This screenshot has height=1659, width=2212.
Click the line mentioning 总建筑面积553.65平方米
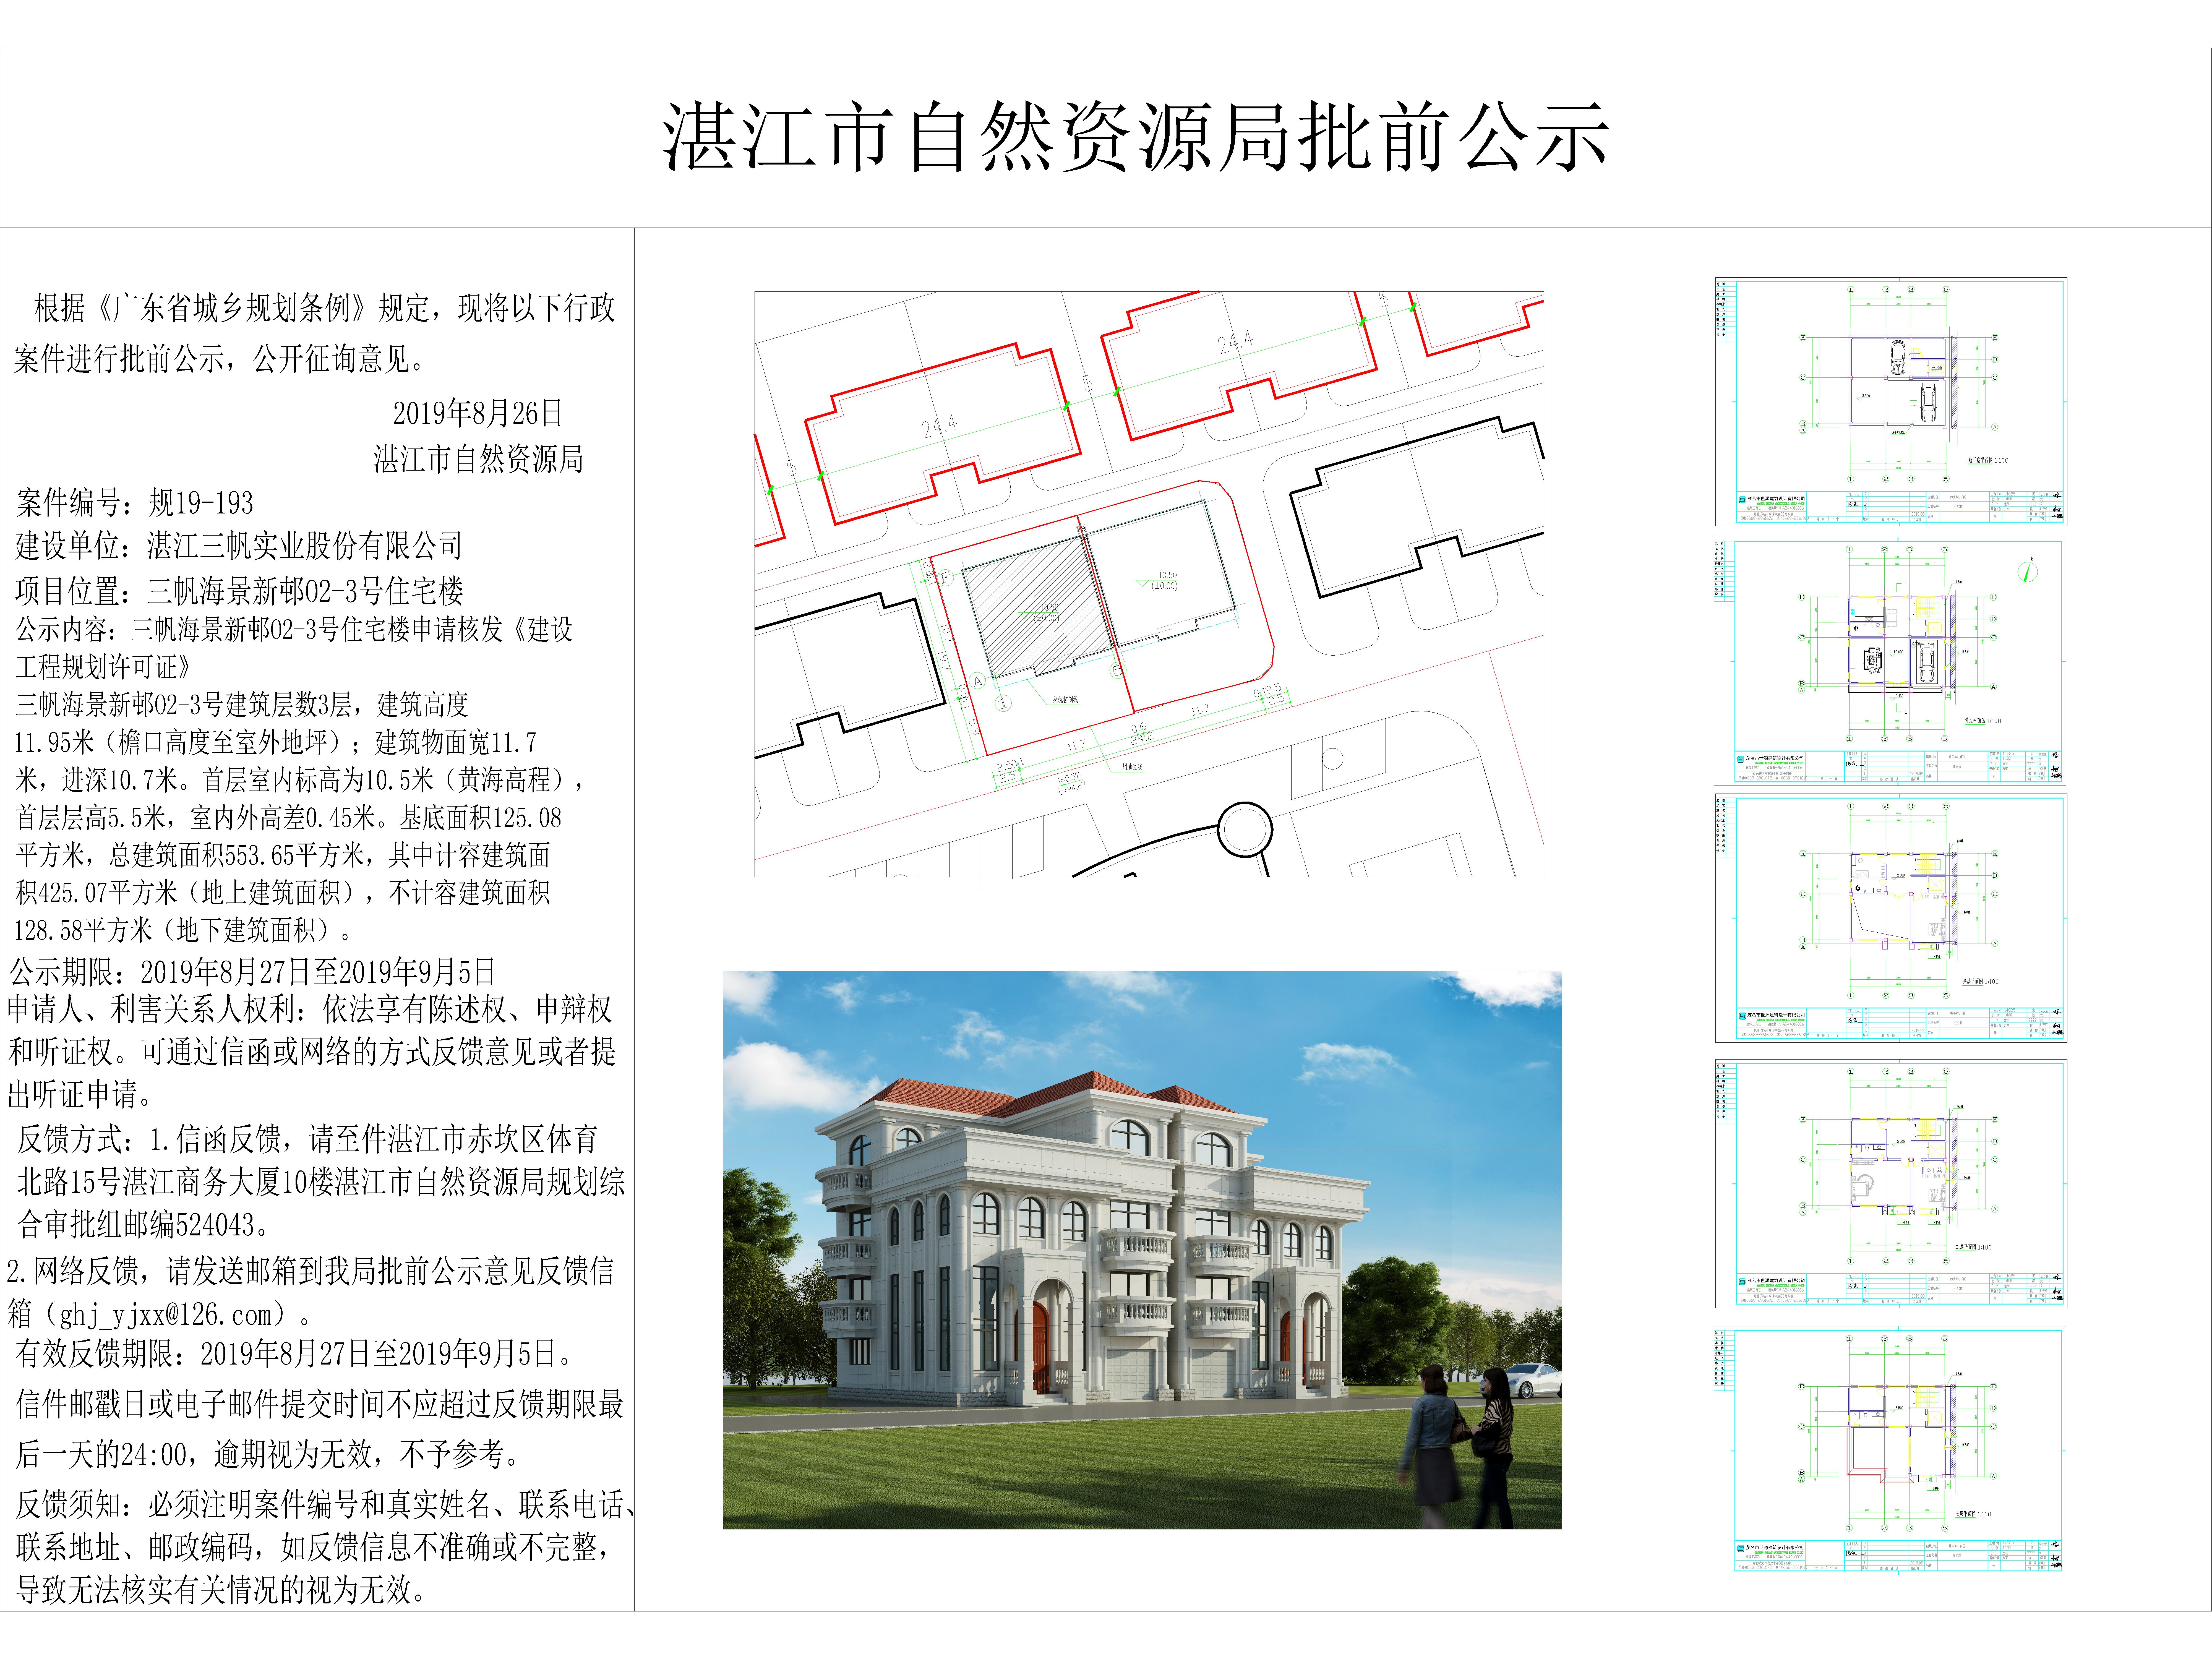pyautogui.click(x=283, y=855)
